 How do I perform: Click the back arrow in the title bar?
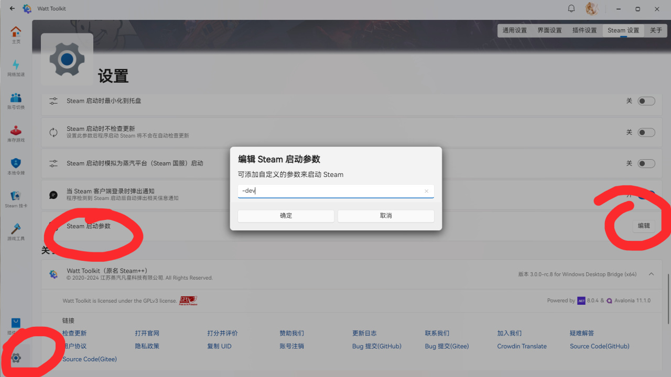pos(12,8)
